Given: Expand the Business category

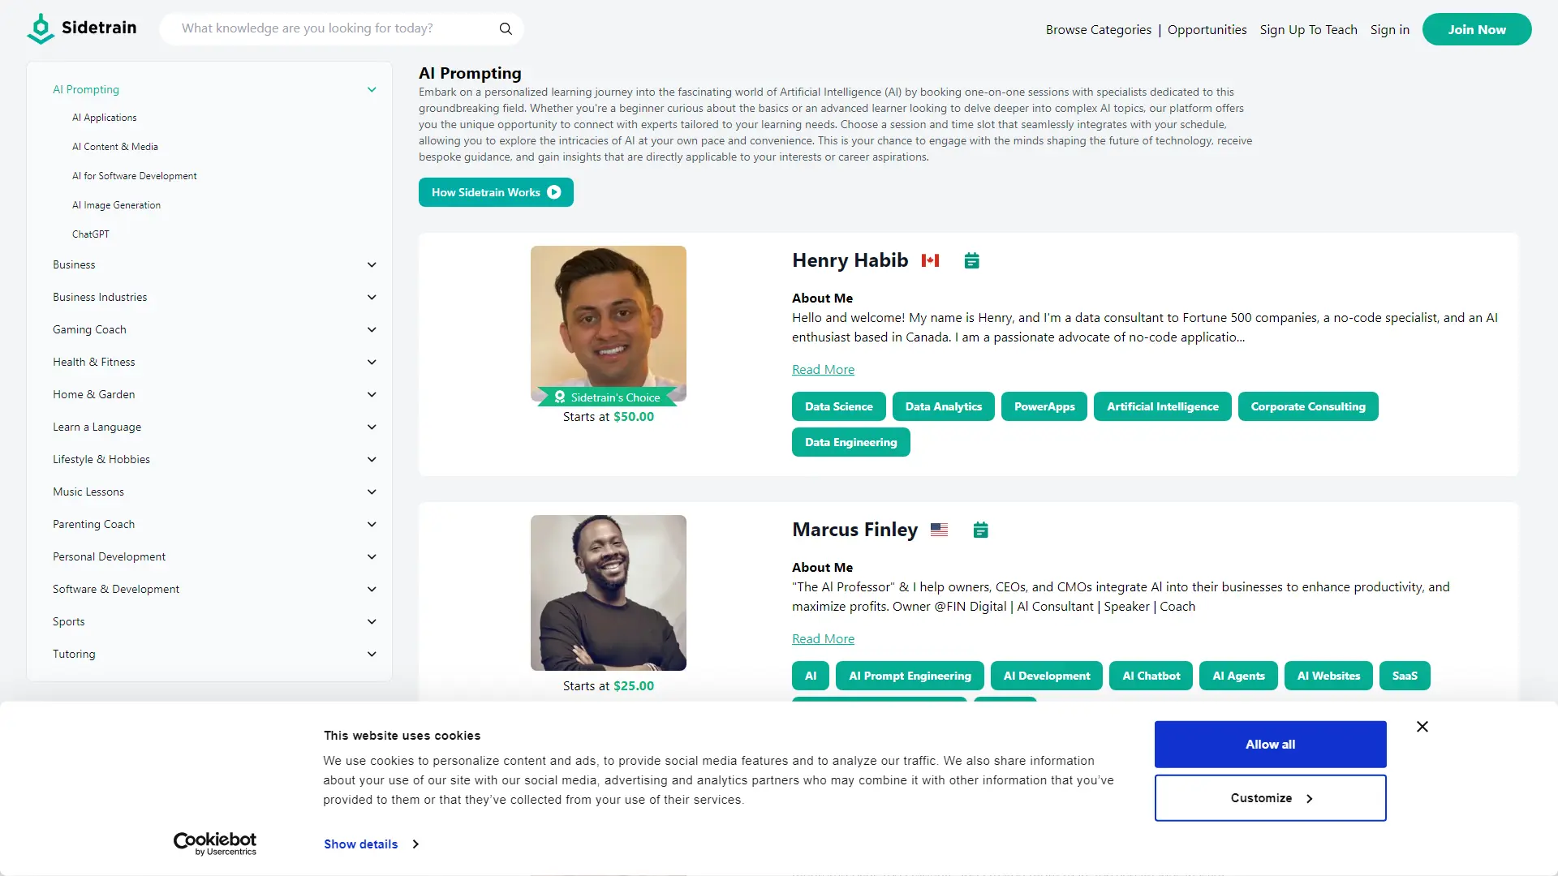Looking at the screenshot, I should pos(372,264).
